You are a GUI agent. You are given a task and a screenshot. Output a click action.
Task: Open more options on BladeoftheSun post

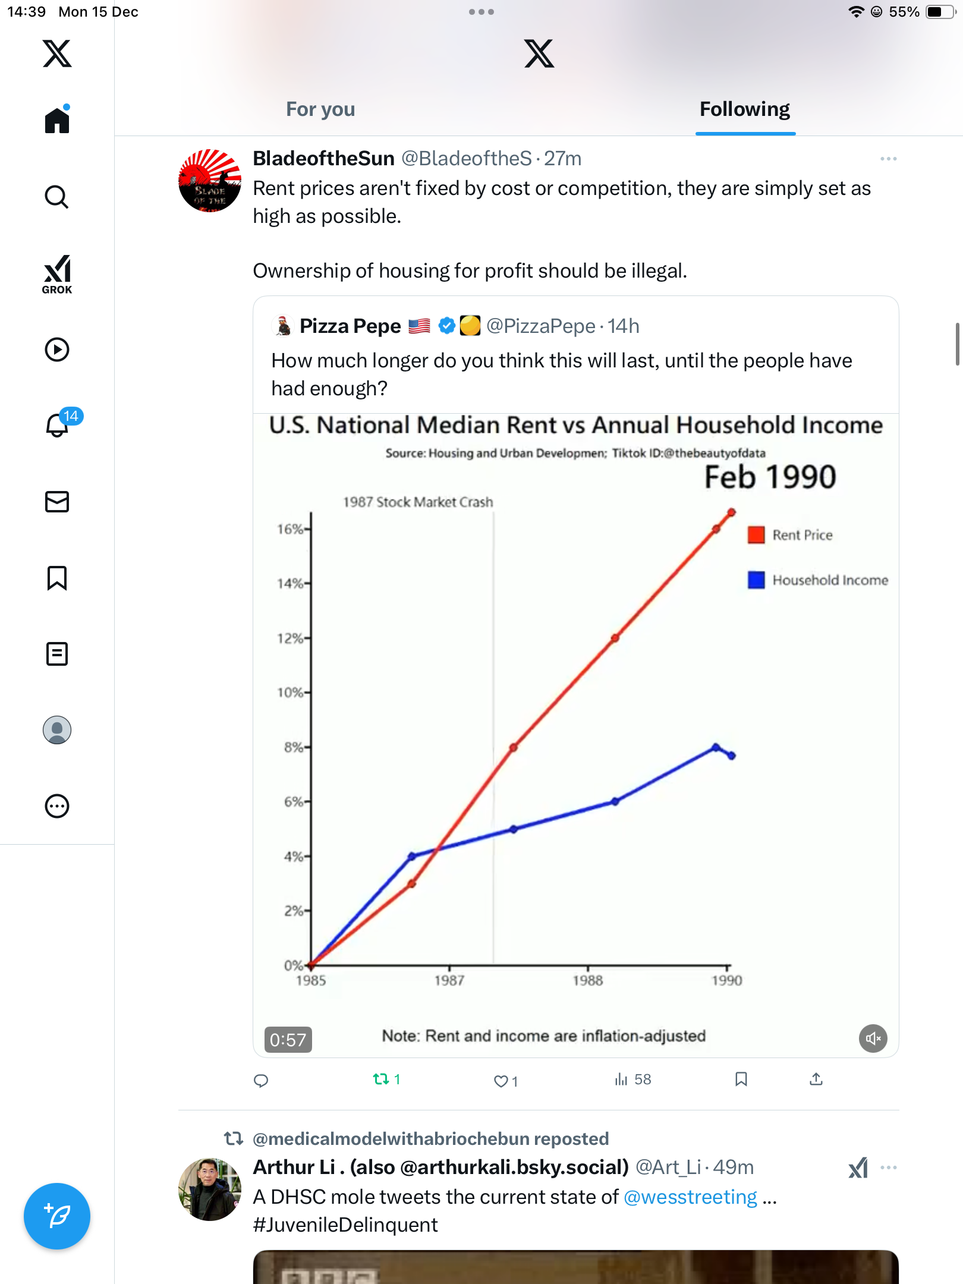(888, 159)
